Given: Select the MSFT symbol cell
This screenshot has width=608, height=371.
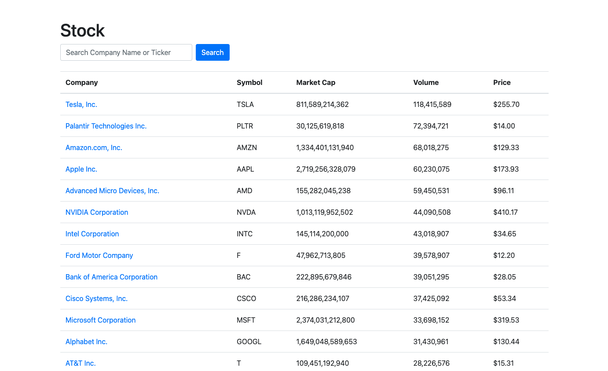Looking at the screenshot, I should pyautogui.click(x=246, y=320).
